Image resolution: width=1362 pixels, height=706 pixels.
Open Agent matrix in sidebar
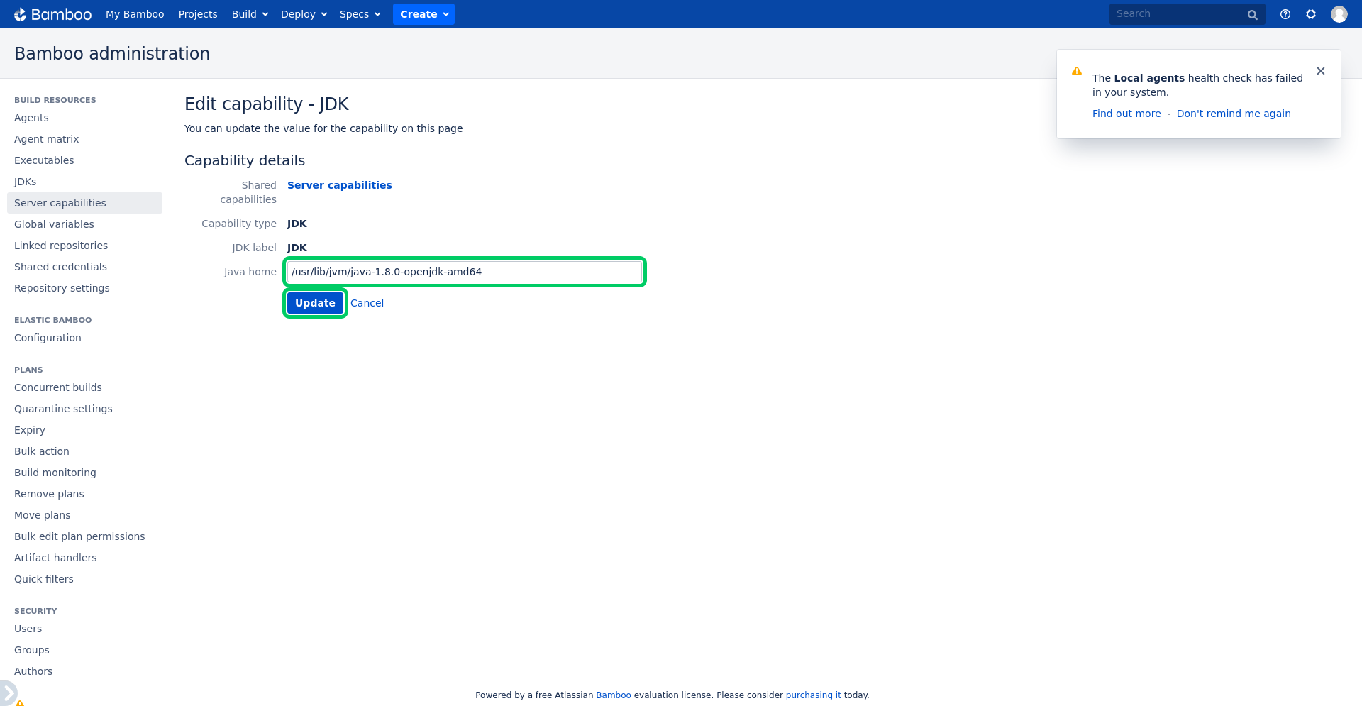[46, 139]
